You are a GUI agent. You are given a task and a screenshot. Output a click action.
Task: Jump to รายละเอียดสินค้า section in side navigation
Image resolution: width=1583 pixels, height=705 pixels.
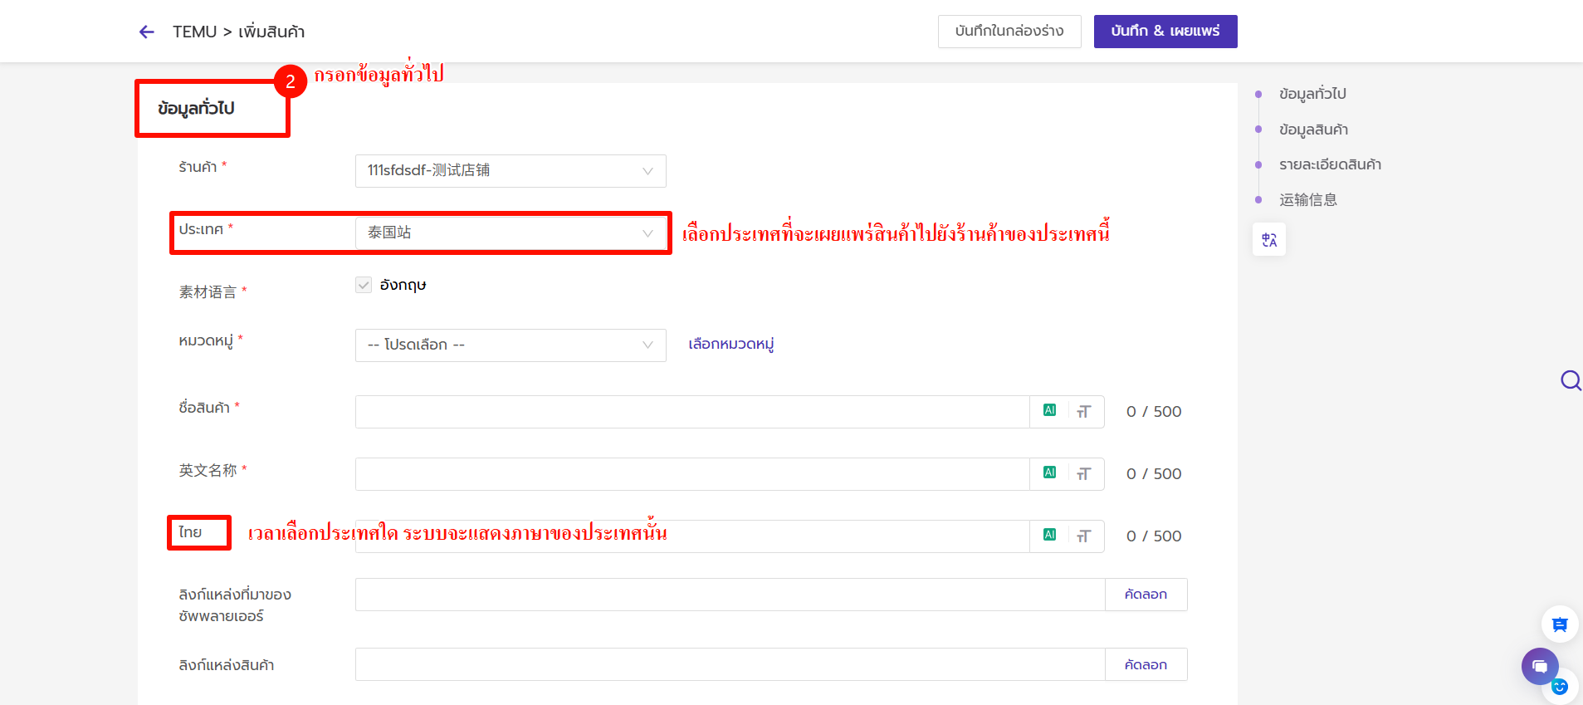pos(1330,164)
